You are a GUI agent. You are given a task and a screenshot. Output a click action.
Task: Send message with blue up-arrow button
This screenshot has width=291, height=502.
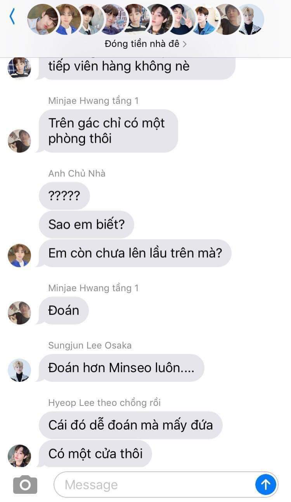tap(266, 484)
